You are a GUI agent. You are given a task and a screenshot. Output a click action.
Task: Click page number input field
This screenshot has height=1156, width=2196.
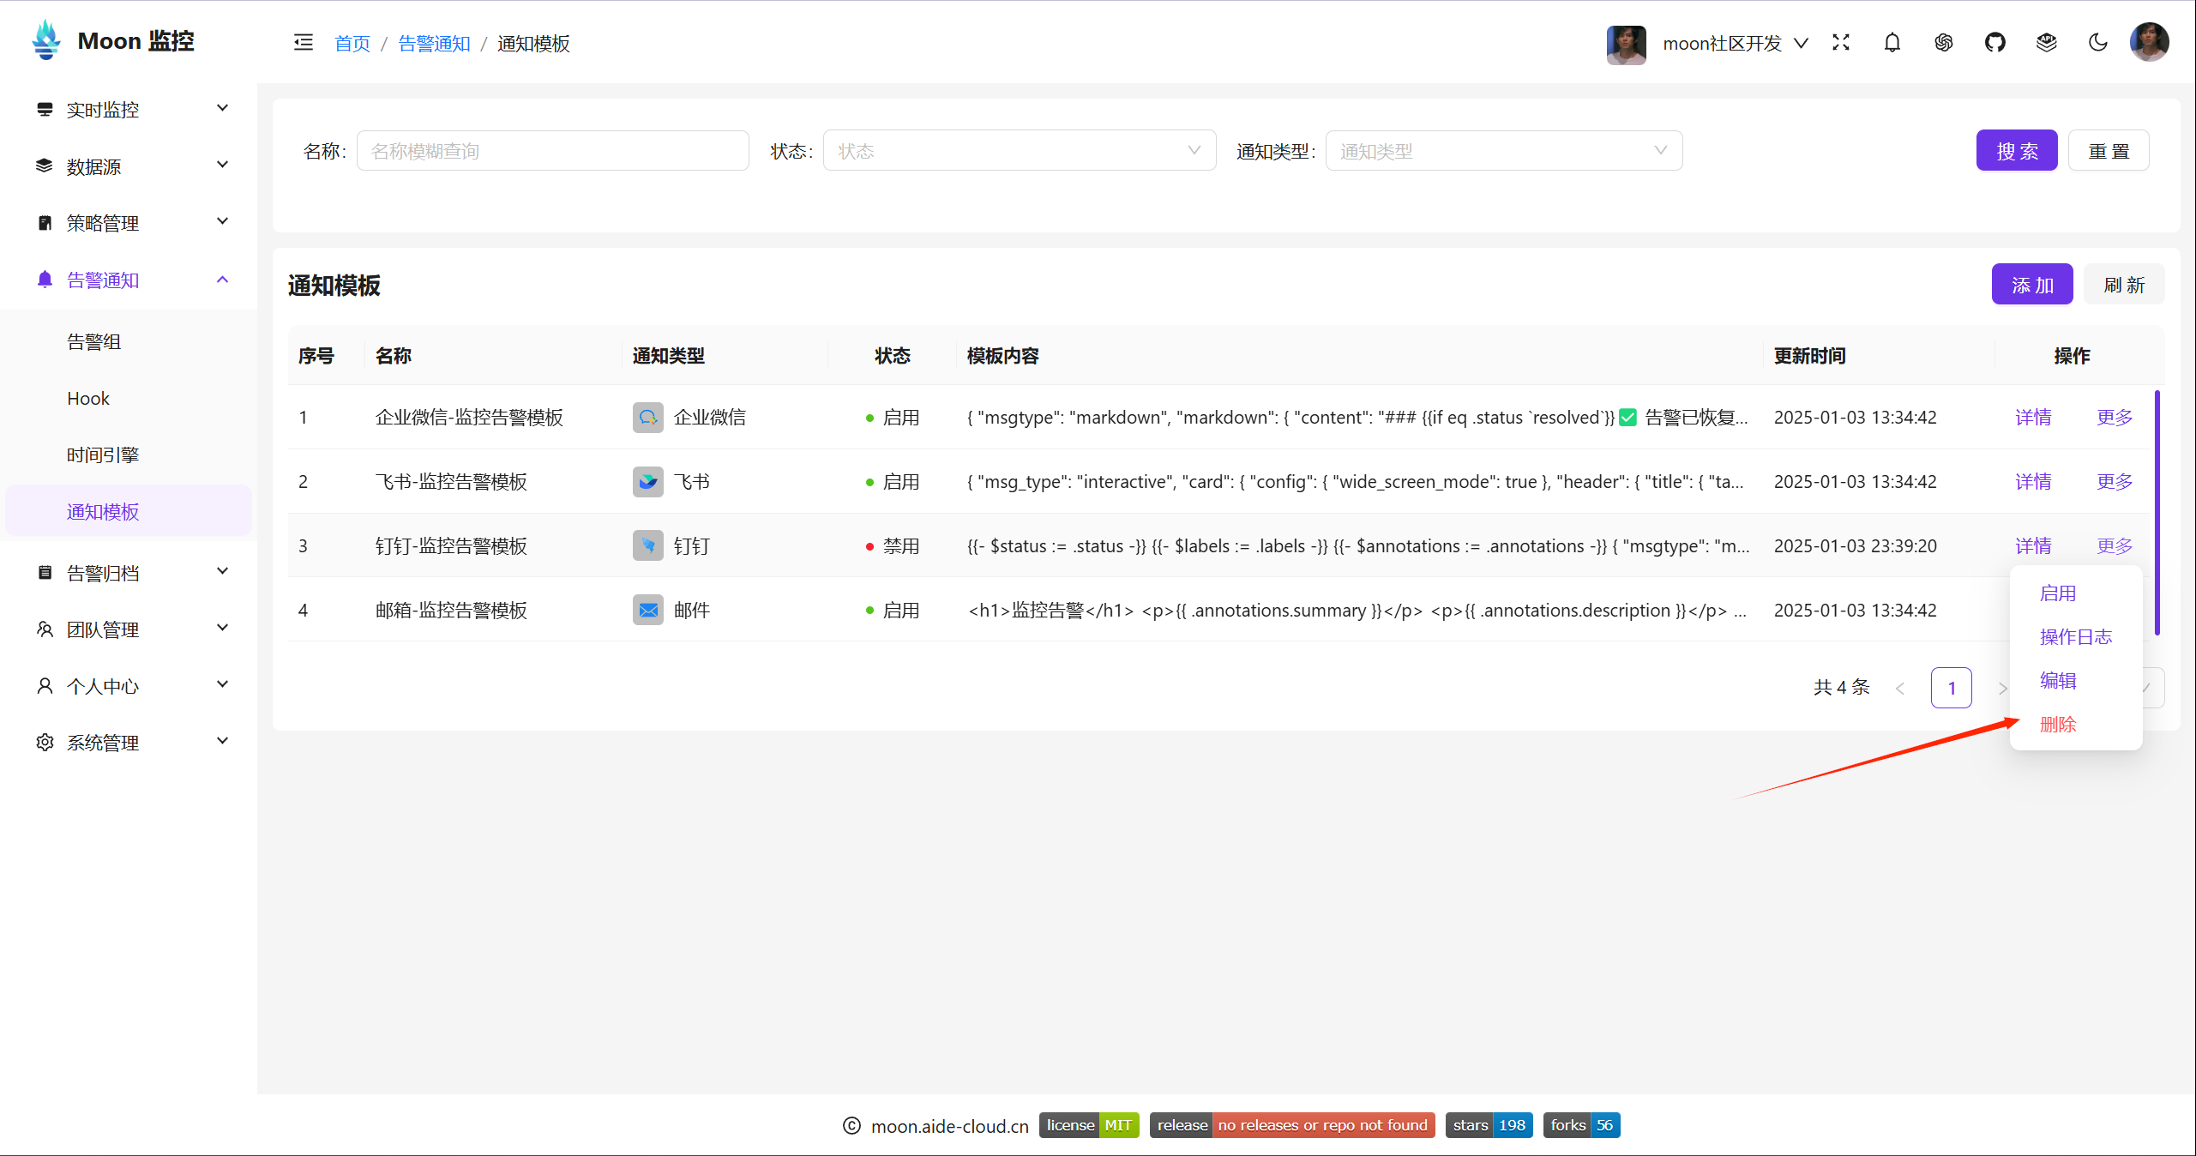click(x=1951, y=685)
